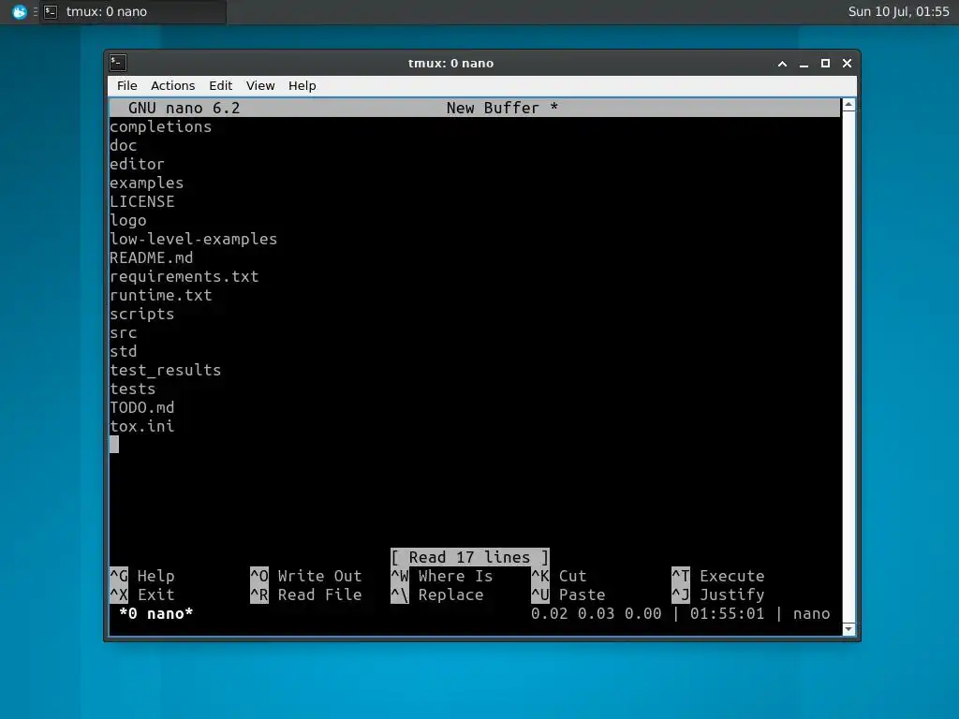Click the 'scripts' line
This screenshot has height=719, width=959.
click(x=142, y=315)
